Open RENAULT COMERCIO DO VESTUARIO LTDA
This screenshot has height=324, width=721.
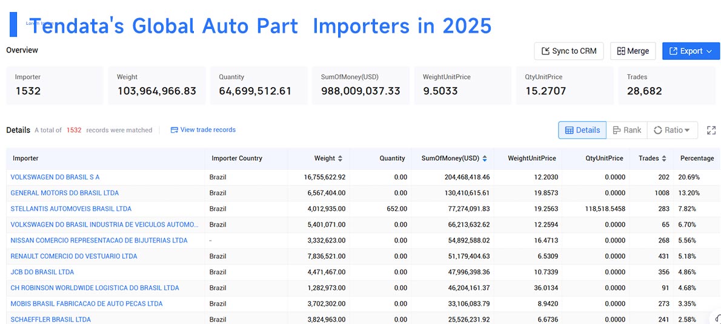tap(73, 256)
